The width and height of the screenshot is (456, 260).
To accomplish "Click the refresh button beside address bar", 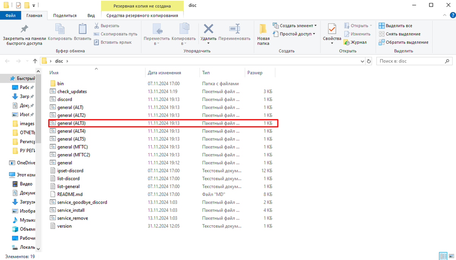I will 369,61.
